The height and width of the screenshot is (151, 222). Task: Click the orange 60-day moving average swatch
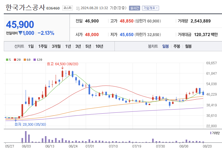(x=25, y=60)
